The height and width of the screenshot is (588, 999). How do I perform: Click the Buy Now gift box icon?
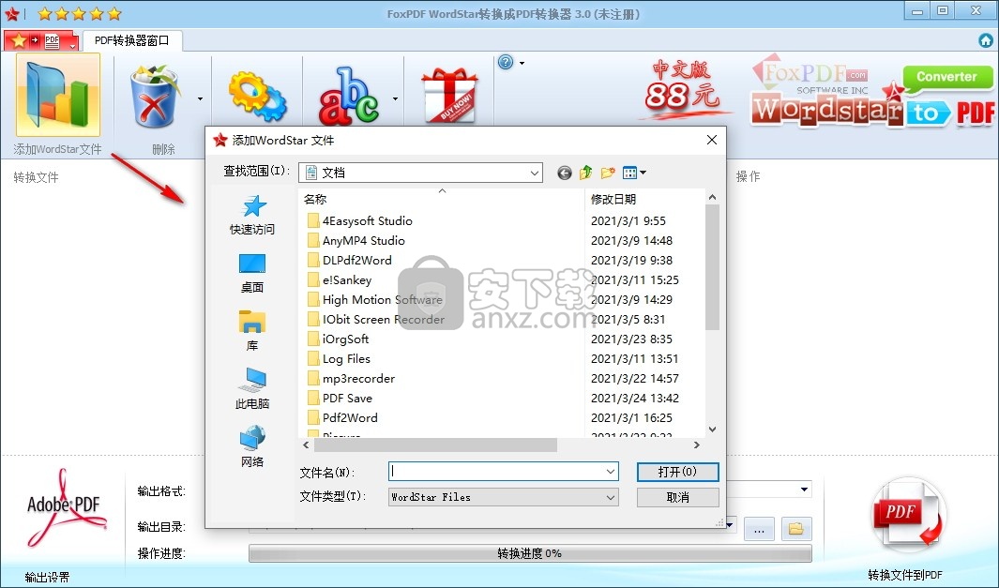pos(449,96)
